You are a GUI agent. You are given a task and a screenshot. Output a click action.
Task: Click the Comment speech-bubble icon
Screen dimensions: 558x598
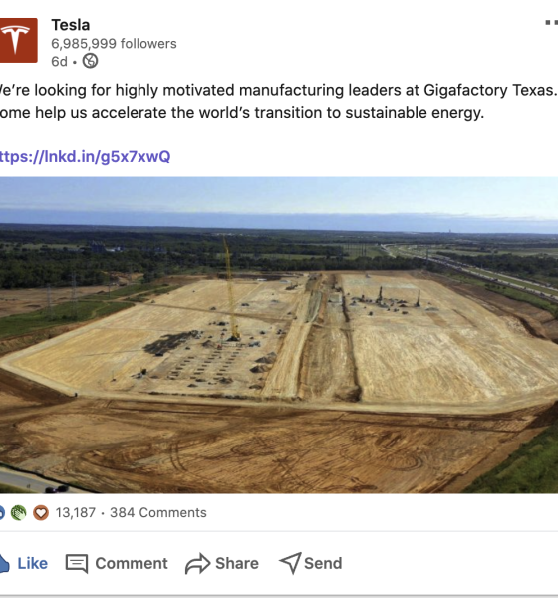(77, 564)
